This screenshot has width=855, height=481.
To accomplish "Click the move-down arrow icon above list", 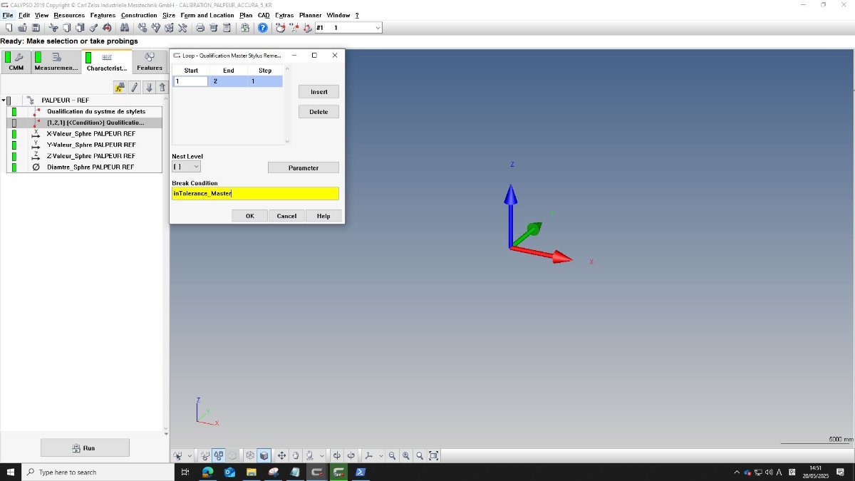I will (x=149, y=87).
